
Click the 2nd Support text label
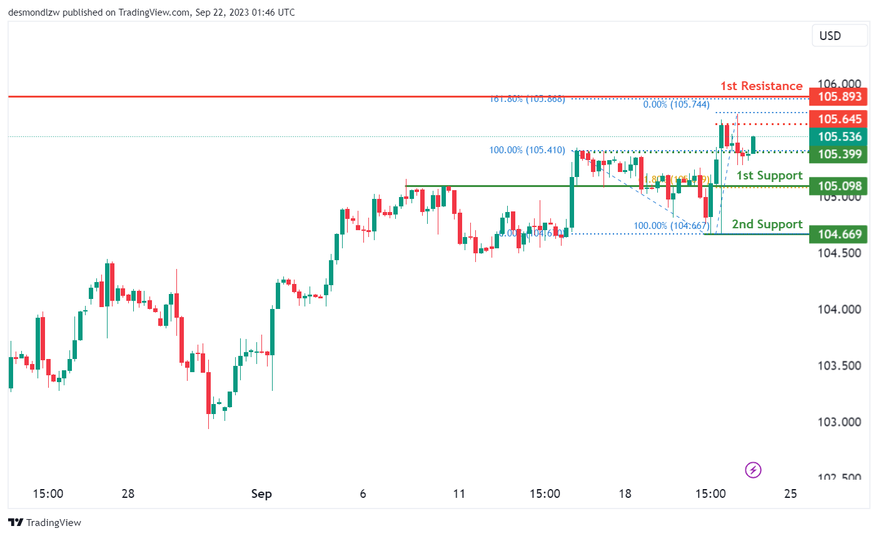tap(767, 224)
